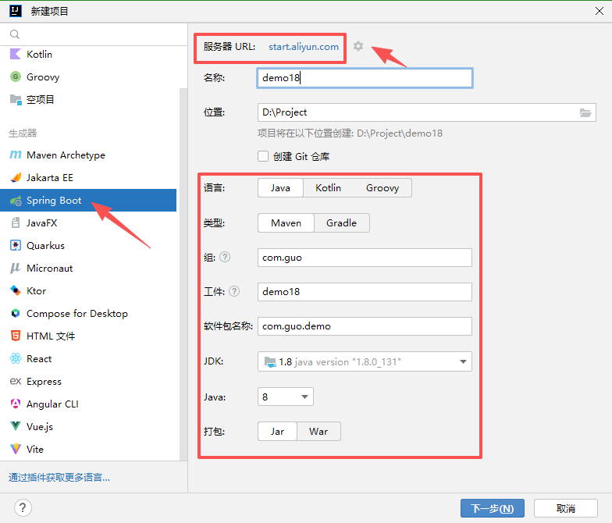This screenshot has width=612, height=523.
Task: Click the question mark help button at bottom-left
Action: 23,508
